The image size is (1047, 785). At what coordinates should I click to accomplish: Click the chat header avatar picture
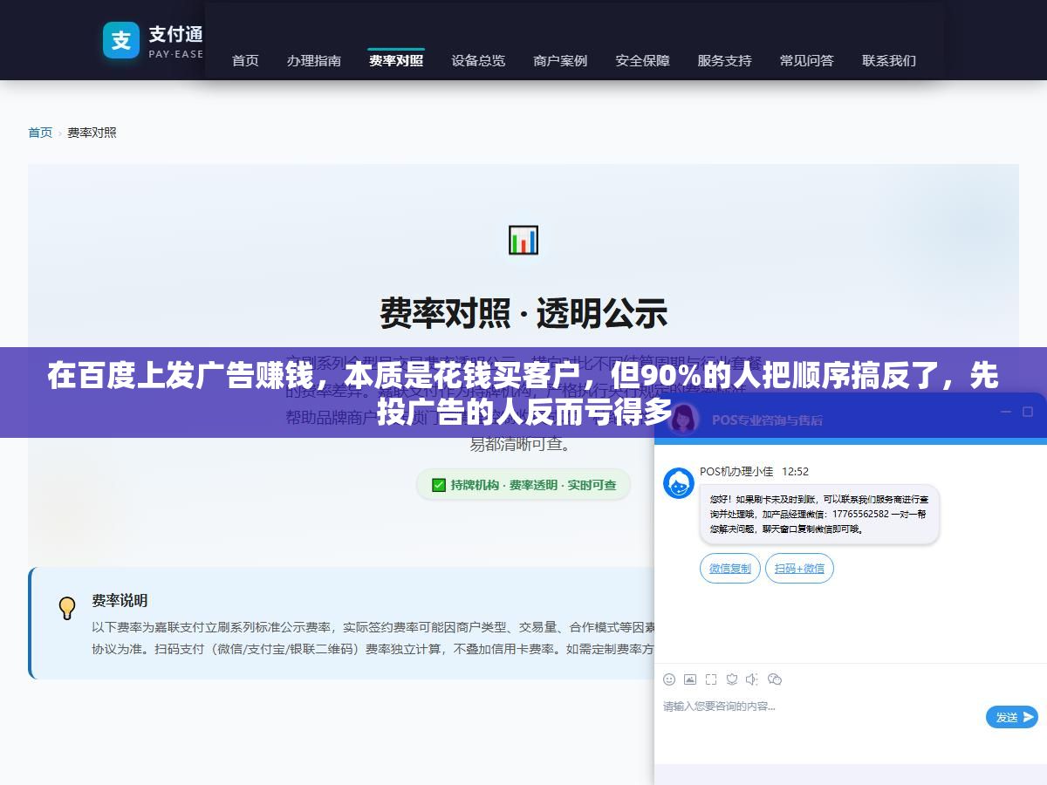coord(683,419)
